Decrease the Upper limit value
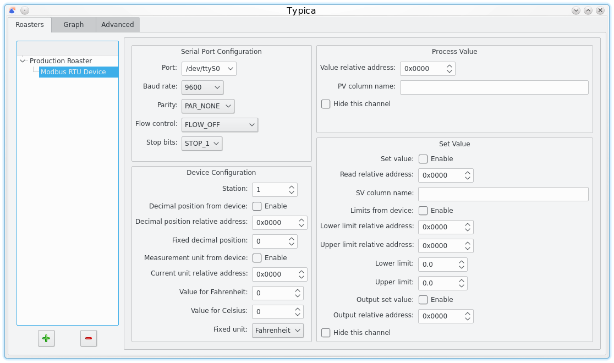 coord(462,286)
